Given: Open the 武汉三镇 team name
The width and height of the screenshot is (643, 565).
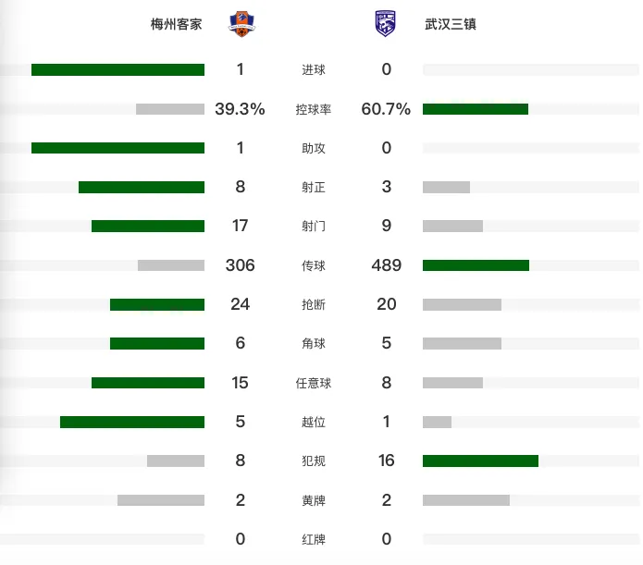Looking at the screenshot, I should (451, 24).
